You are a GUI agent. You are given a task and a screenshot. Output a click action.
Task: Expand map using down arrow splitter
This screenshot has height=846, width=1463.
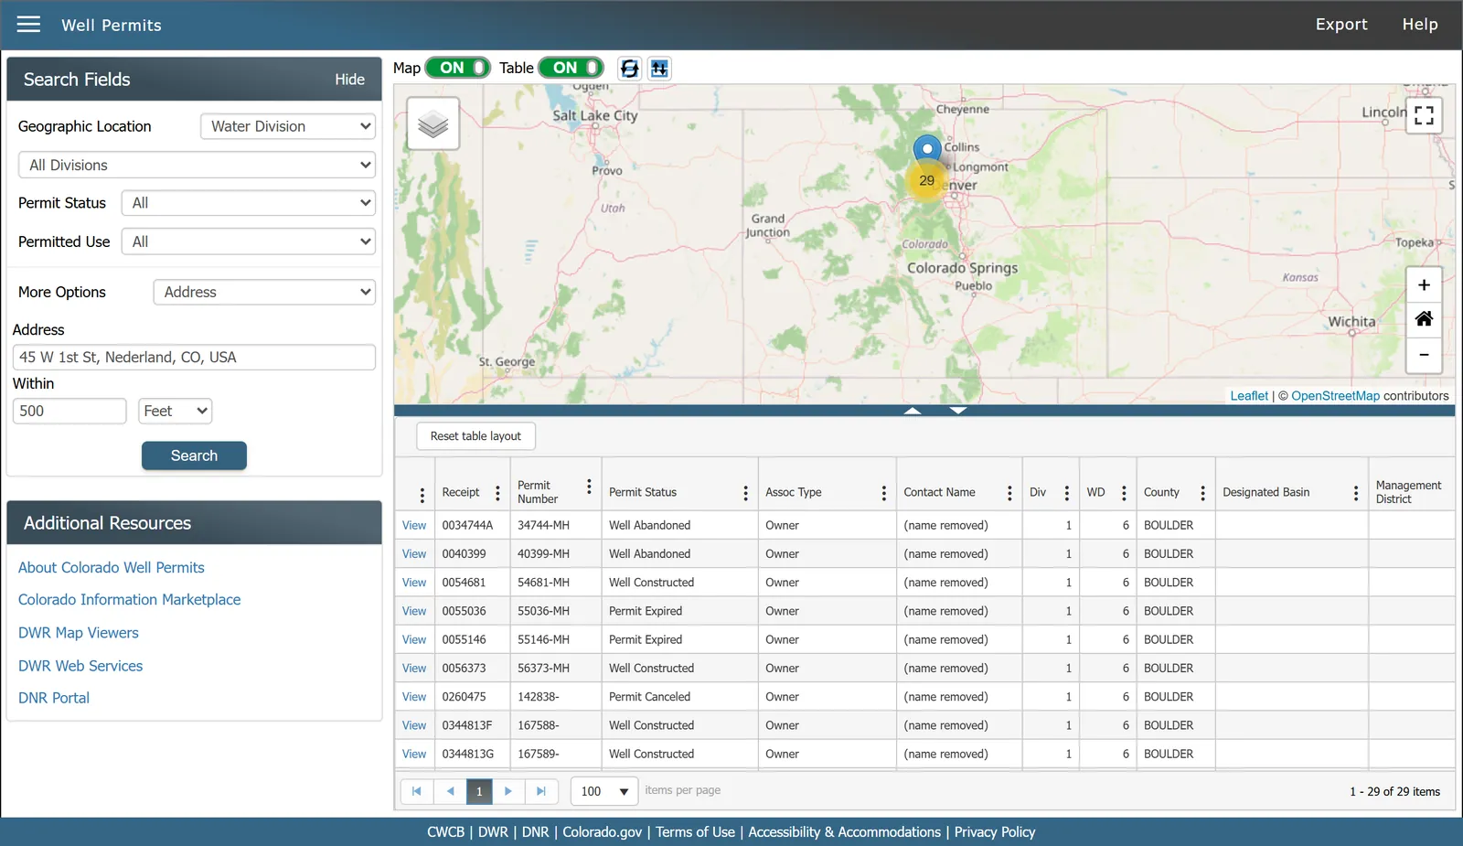click(957, 411)
